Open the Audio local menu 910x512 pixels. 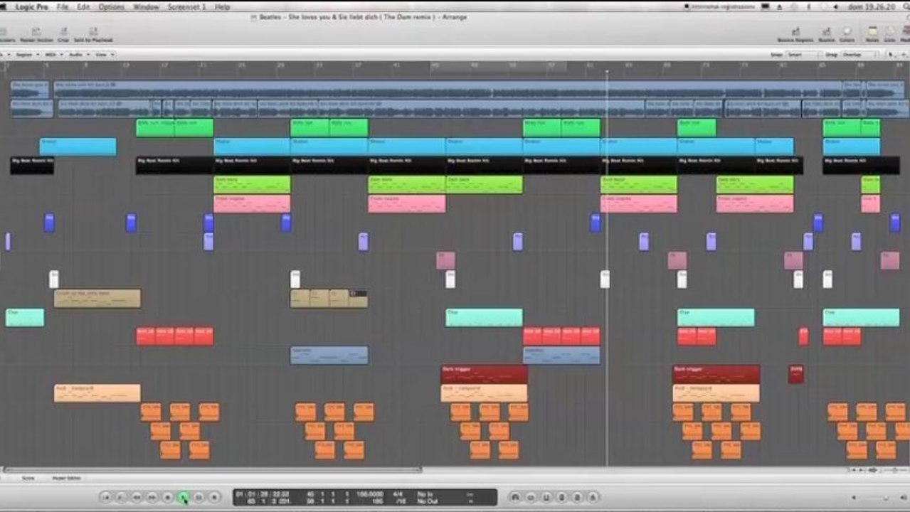click(78, 54)
